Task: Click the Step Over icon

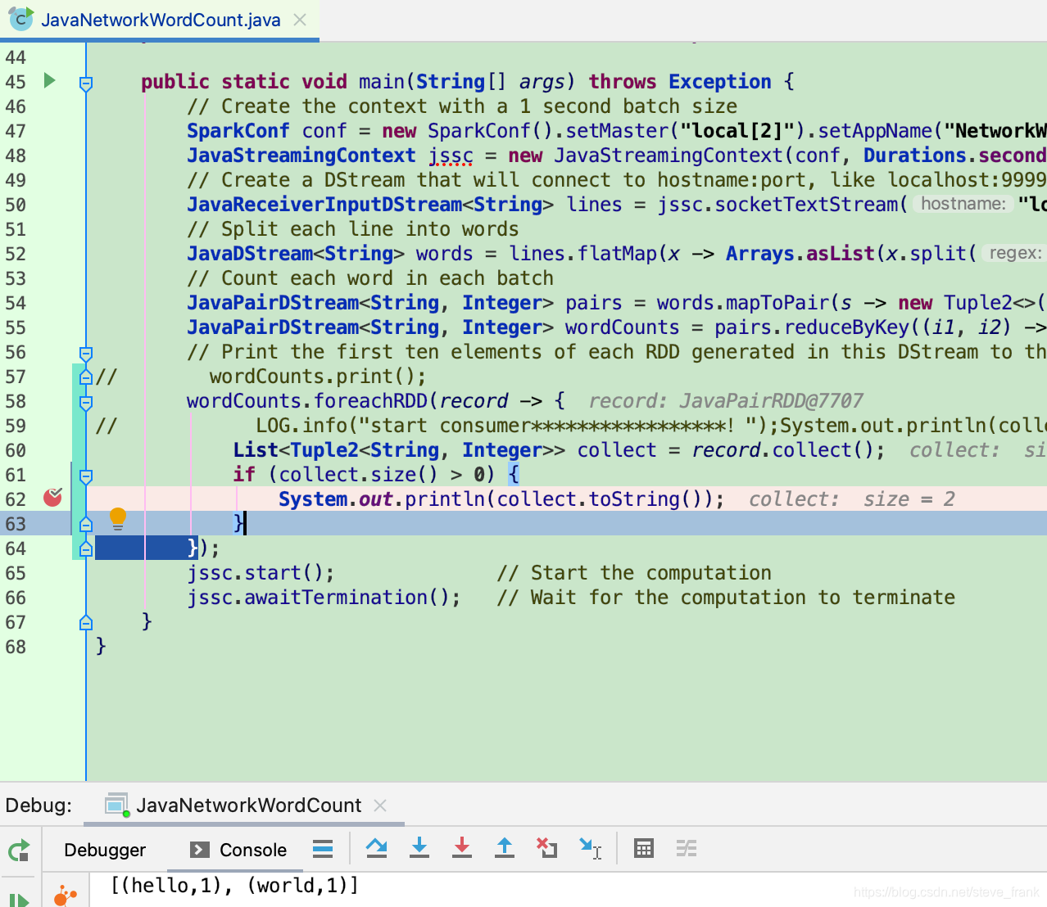Action: tap(377, 848)
